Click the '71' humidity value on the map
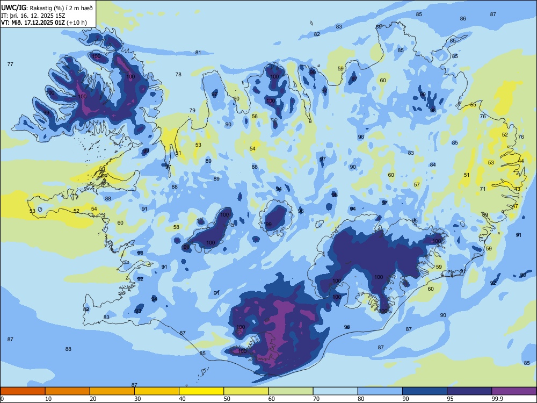 tap(483, 189)
